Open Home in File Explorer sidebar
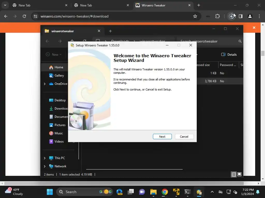265x198 pixels. 56,67
